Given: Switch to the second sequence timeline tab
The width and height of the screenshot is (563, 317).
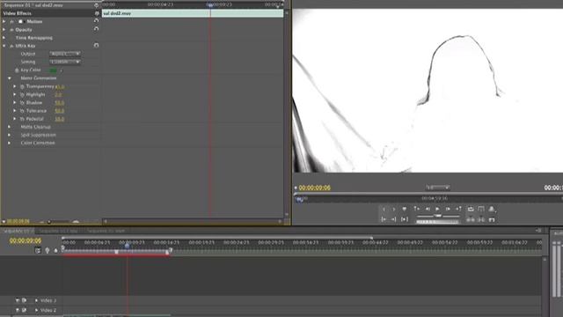Looking at the screenshot, I should pyautogui.click(x=59, y=231).
